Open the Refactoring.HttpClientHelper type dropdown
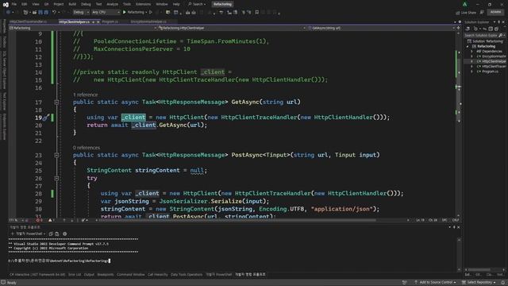The width and height of the screenshot is (508, 286). 232,29
